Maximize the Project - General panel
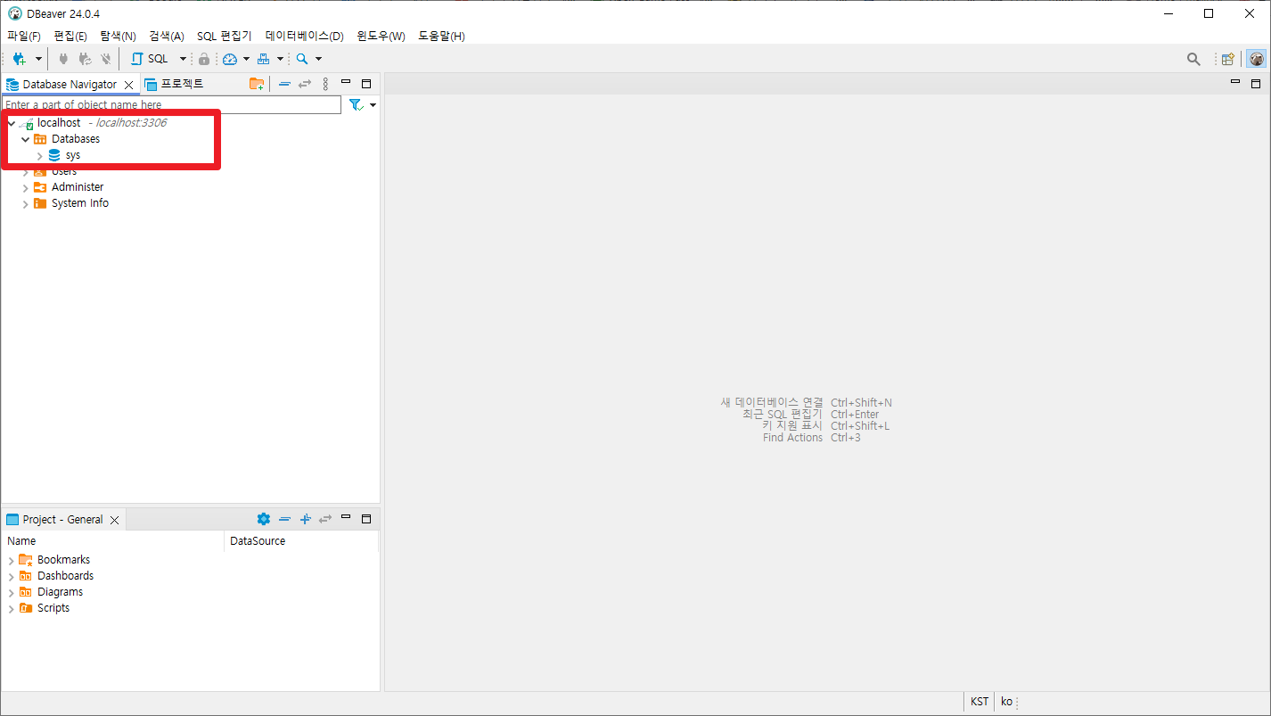 (365, 518)
